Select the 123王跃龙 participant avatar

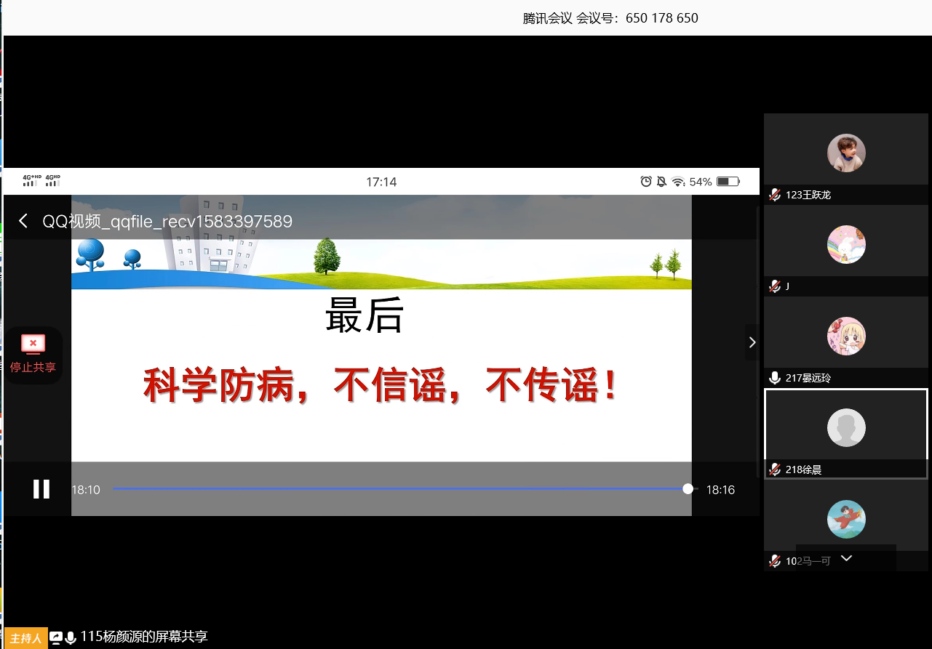(846, 153)
